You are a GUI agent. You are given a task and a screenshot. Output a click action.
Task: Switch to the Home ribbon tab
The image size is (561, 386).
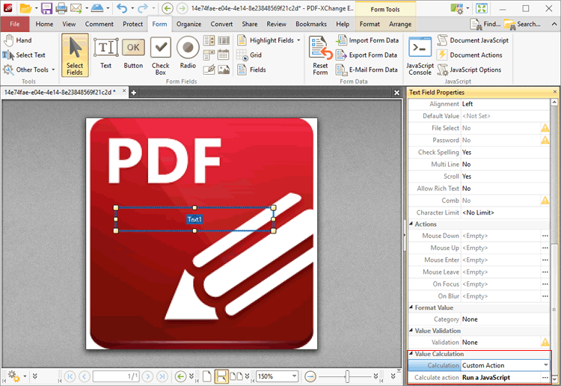44,24
